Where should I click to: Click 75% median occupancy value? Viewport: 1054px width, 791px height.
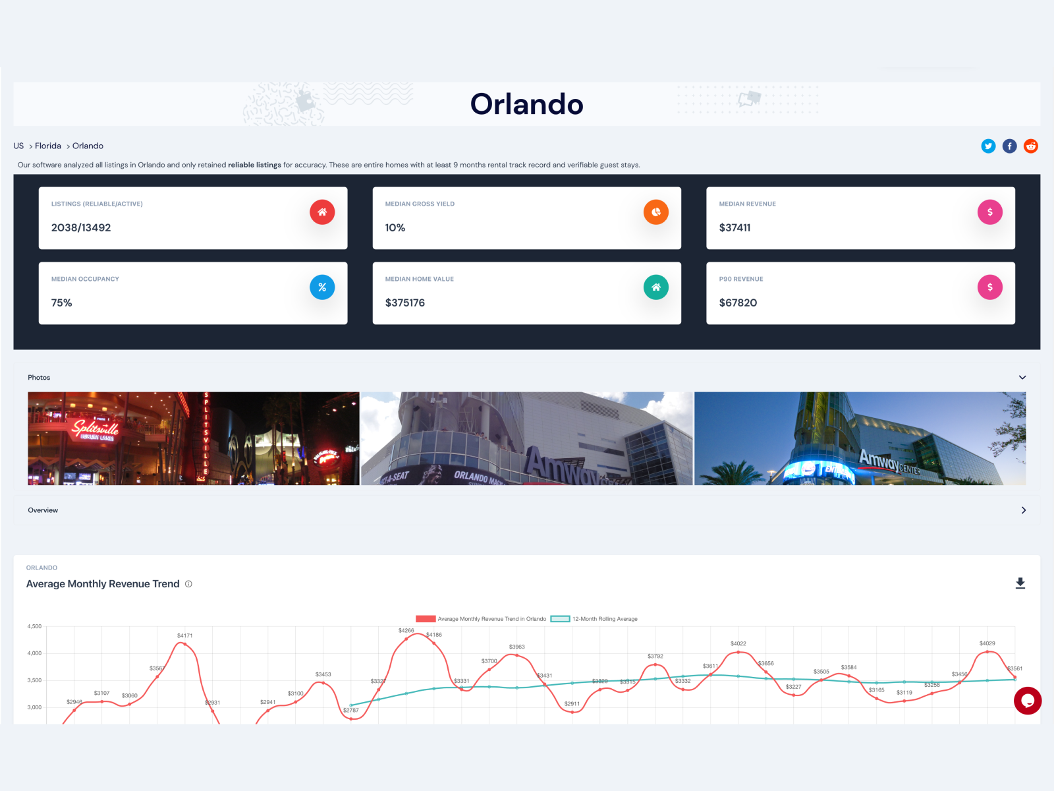[x=62, y=303]
